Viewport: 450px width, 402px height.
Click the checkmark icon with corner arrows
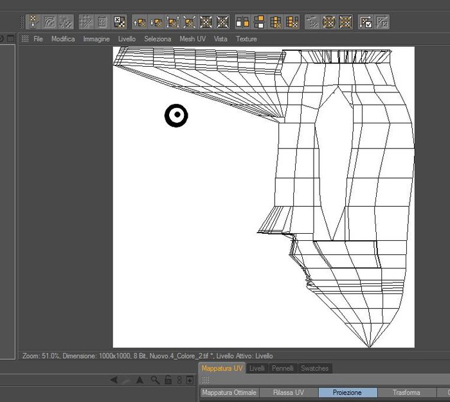tap(366, 22)
